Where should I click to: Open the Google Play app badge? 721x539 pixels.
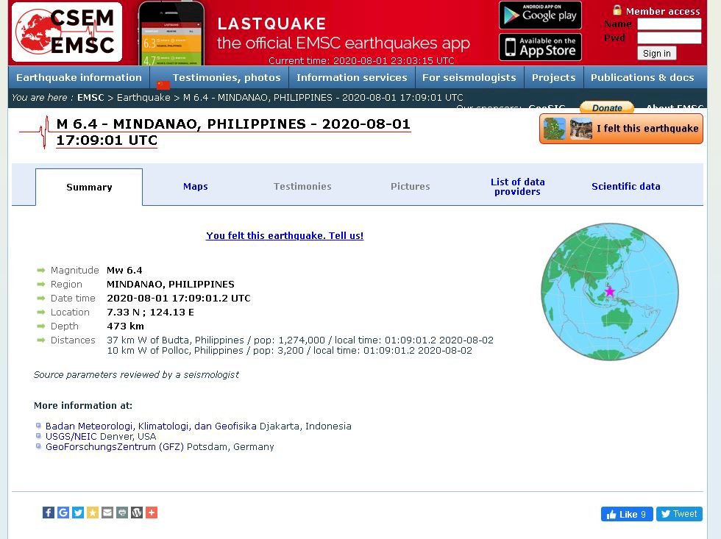click(540, 15)
